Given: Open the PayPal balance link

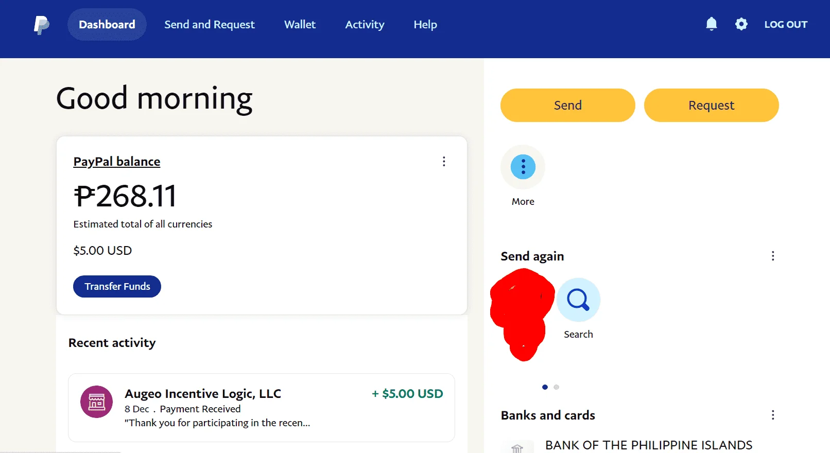Looking at the screenshot, I should pos(117,162).
